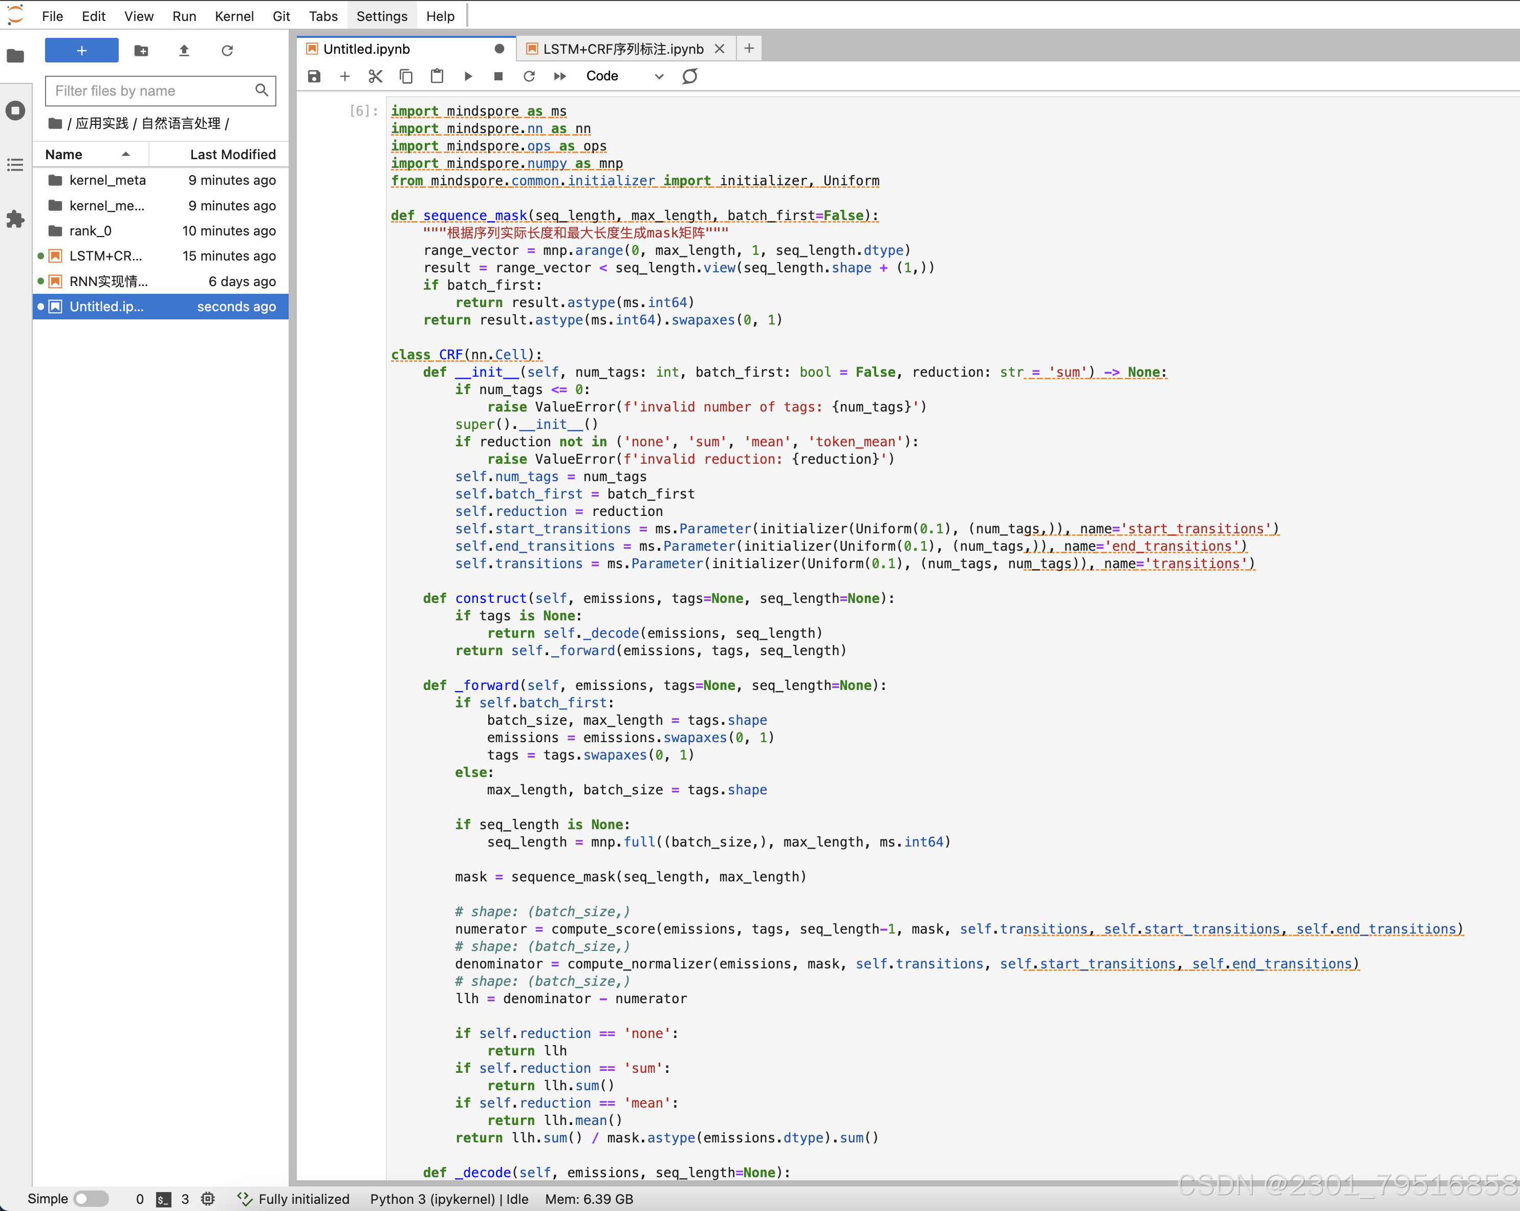Toggle the Simple interface mode switch
1520x1211 pixels.
92,1198
